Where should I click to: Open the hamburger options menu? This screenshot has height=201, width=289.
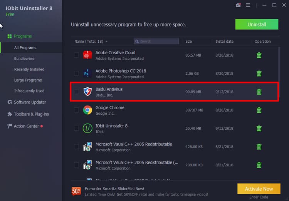click(248, 5)
